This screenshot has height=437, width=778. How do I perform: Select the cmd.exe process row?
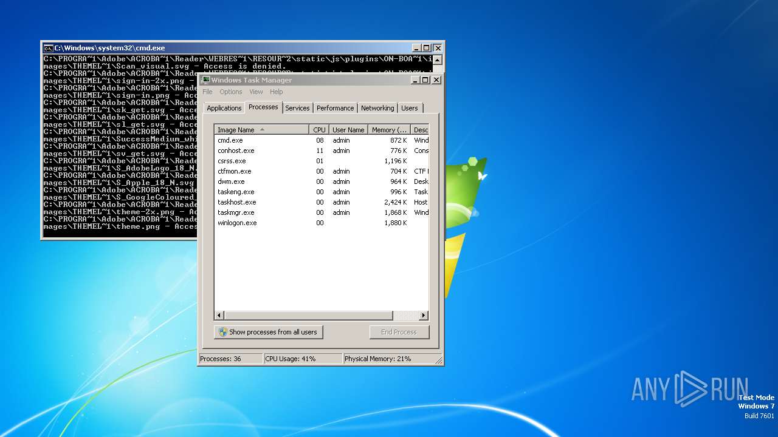pos(322,140)
